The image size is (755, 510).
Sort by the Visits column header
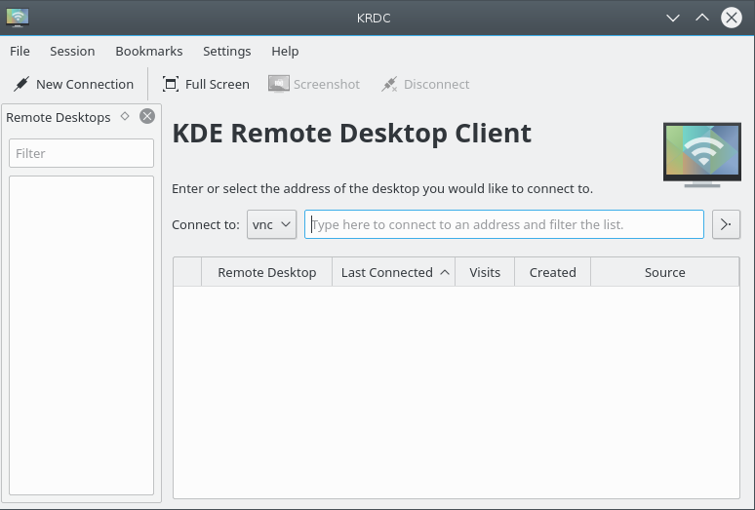pyautogui.click(x=484, y=272)
